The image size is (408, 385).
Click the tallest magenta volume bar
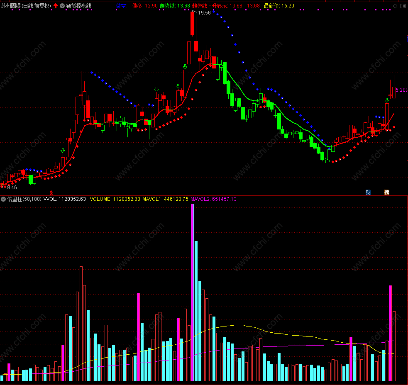[192, 292]
